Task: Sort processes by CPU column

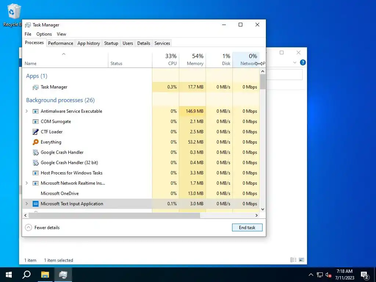Action: point(166,60)
